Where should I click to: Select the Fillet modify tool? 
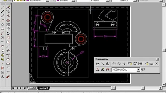[8, 72]
